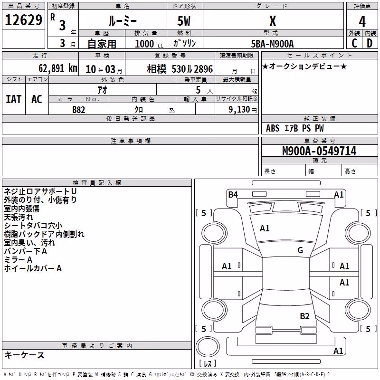This screenshot has width=380, height=380.
Task: Click the recycle deposit 9,130円
Action: point(243,110)
